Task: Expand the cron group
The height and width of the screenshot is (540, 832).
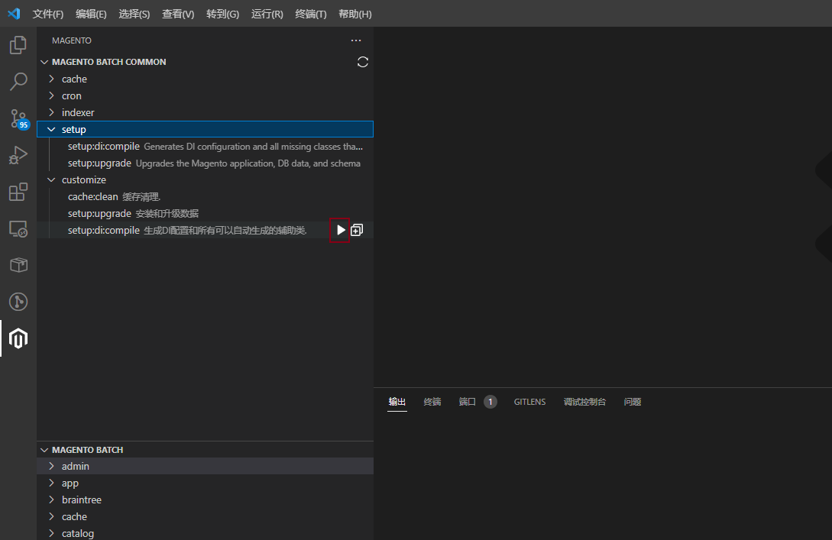Action: (x=51, y=95)
